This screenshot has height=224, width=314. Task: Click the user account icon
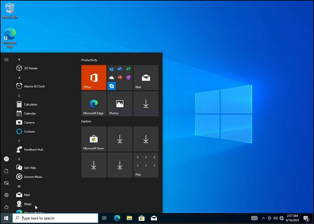pyautogui.click(x=6, y=159)
